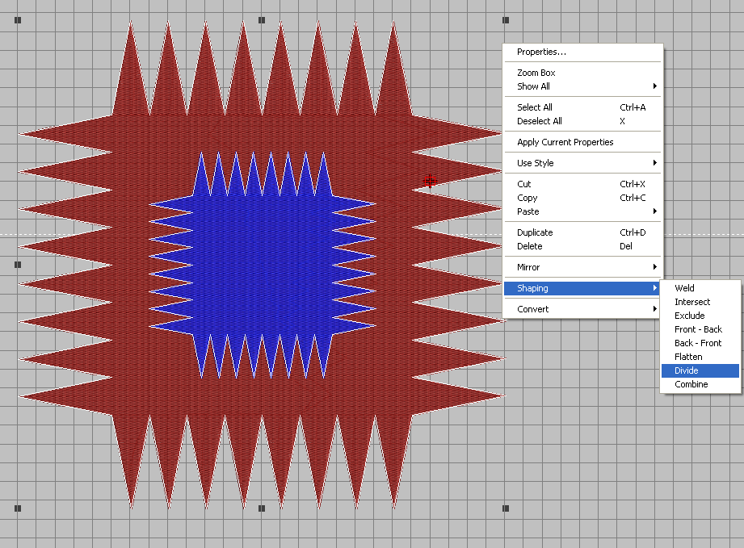Select the highlighted Divide option
Screen dimensions: 744x548
click(x=687, y=370)
